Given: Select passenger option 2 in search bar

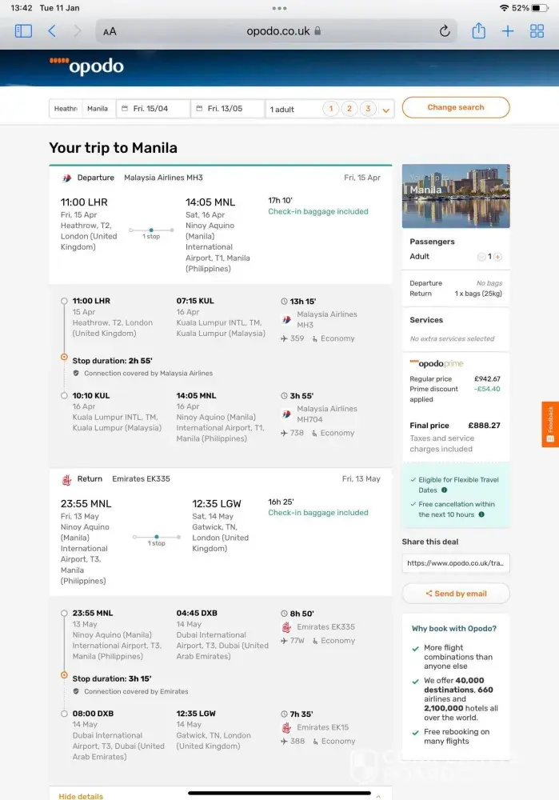Looking at the screenshot, I should 349,109.
